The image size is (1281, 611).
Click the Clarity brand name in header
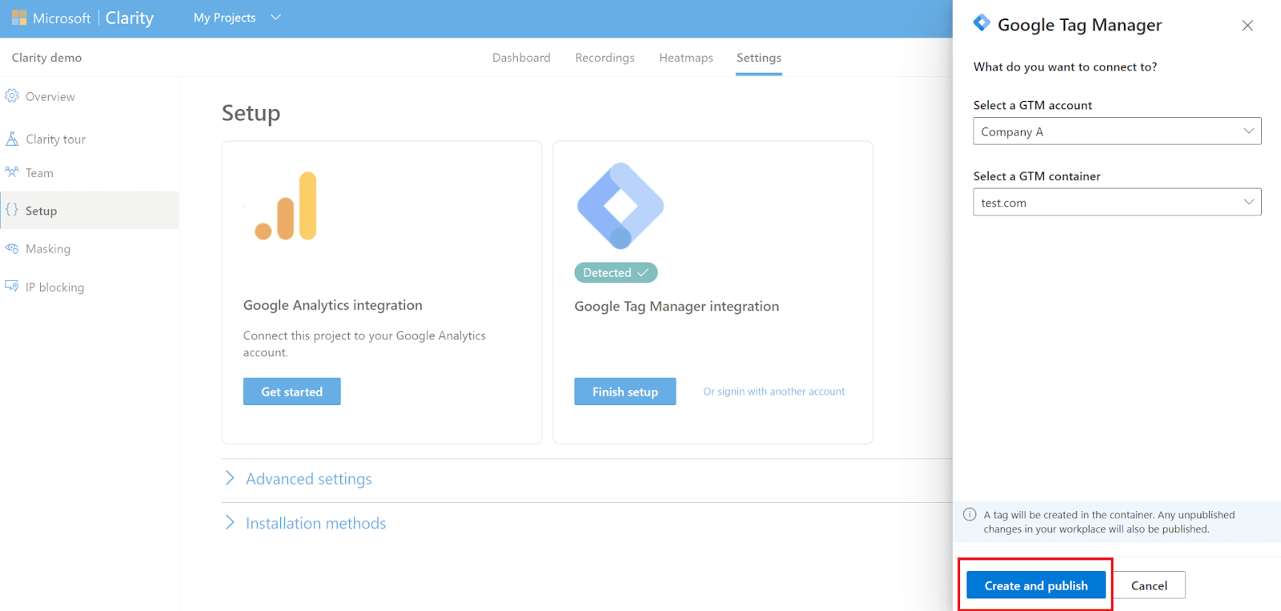130,18
